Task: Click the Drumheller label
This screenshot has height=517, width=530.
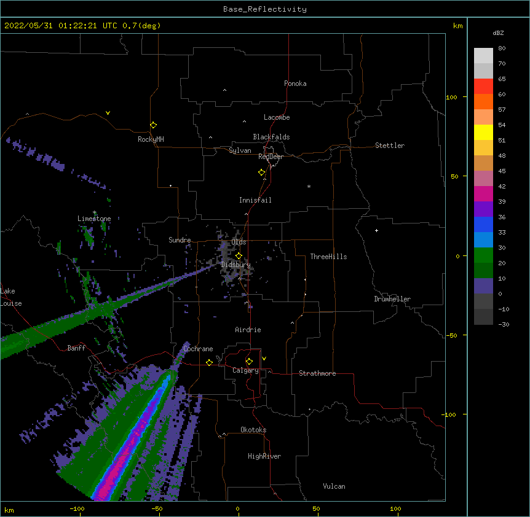Action: tap(392, 299)
